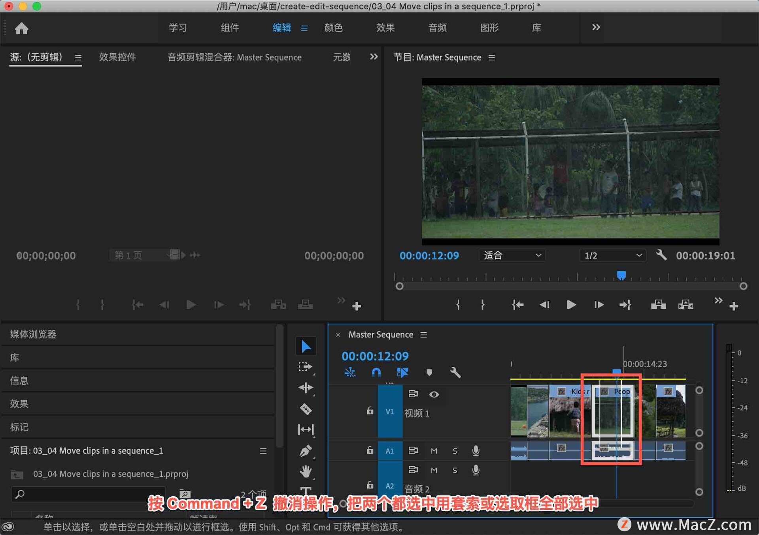Mute track A1
Screen dimensions: 759x535
tap(434, 450)
